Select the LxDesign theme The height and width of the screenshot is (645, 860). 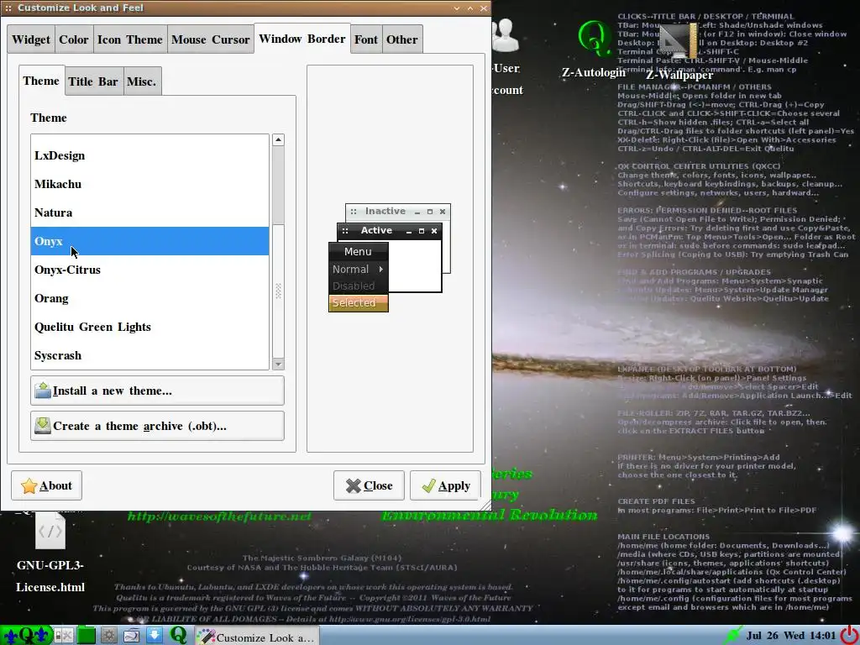(149, 155)
